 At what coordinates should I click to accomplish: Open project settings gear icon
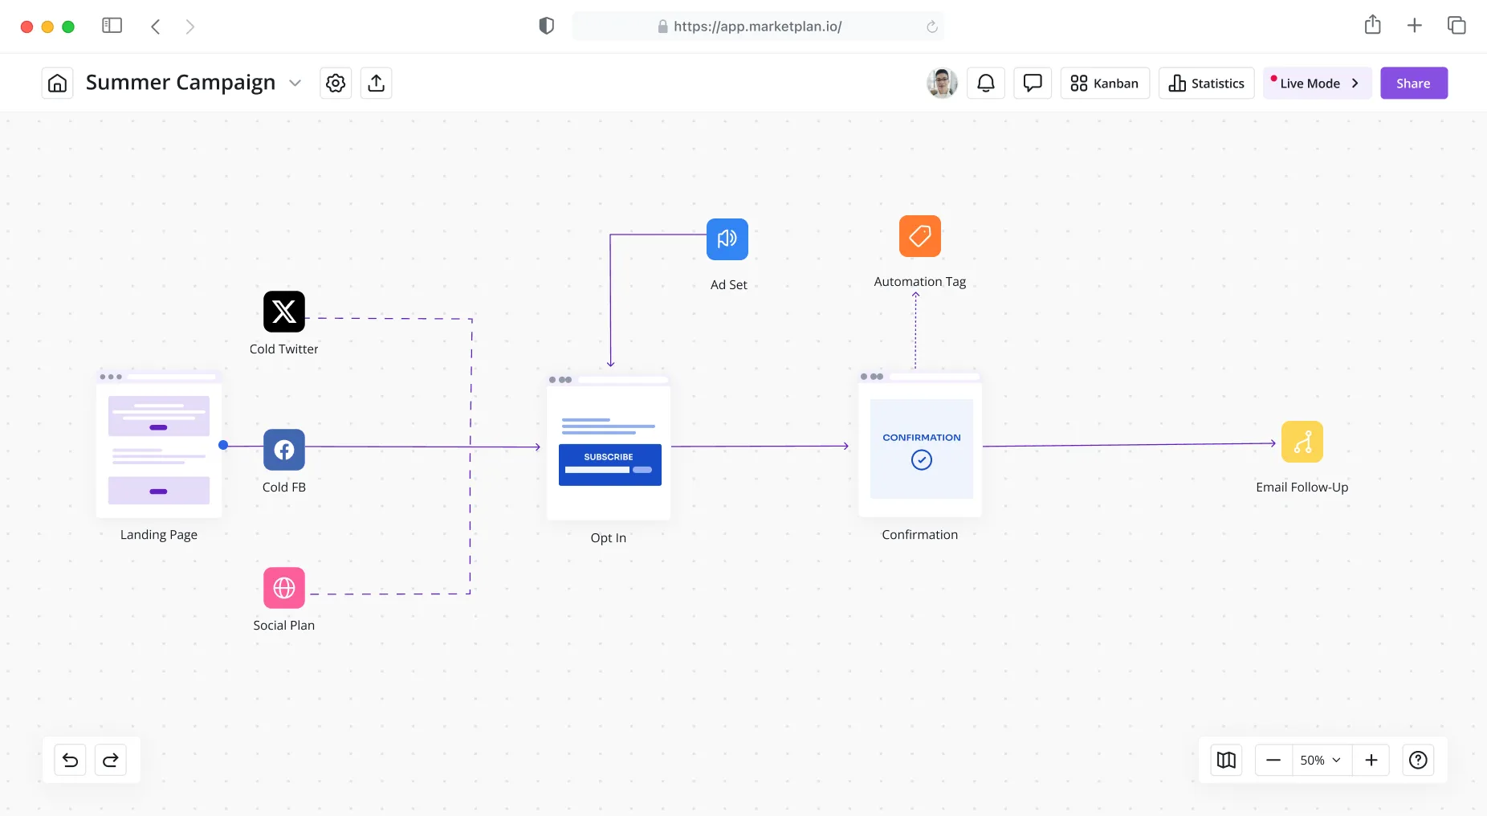tap(336, 84)
